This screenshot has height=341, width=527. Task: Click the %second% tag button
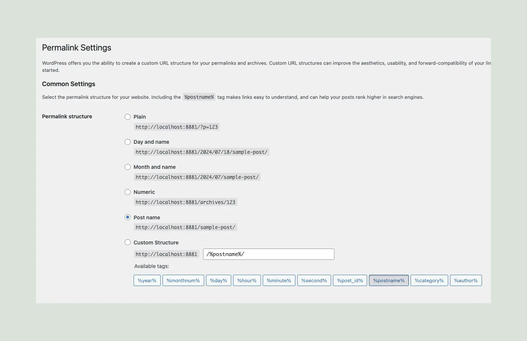coord(314,280)
